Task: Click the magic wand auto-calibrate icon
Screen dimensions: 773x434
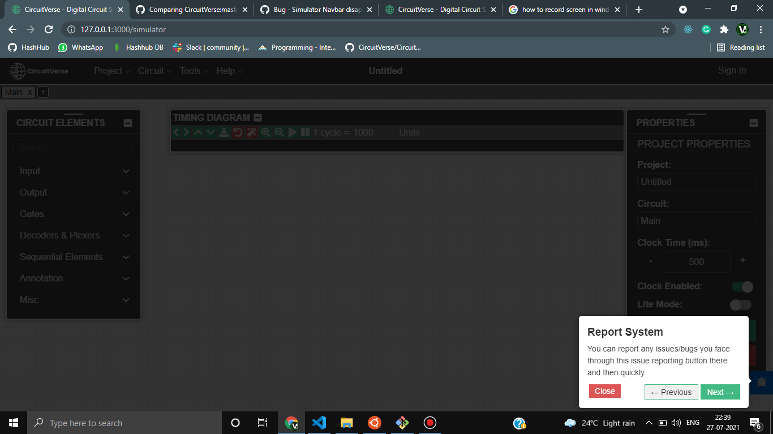Action: click(x=252, y=132)
